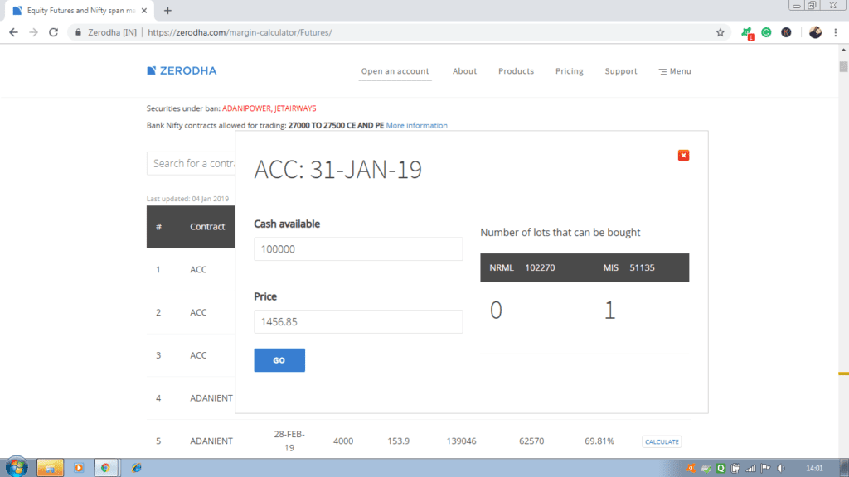Open the Chrome profile avatar icon
The width and height of the screenshot is (849, 477).
coord(814,31)
